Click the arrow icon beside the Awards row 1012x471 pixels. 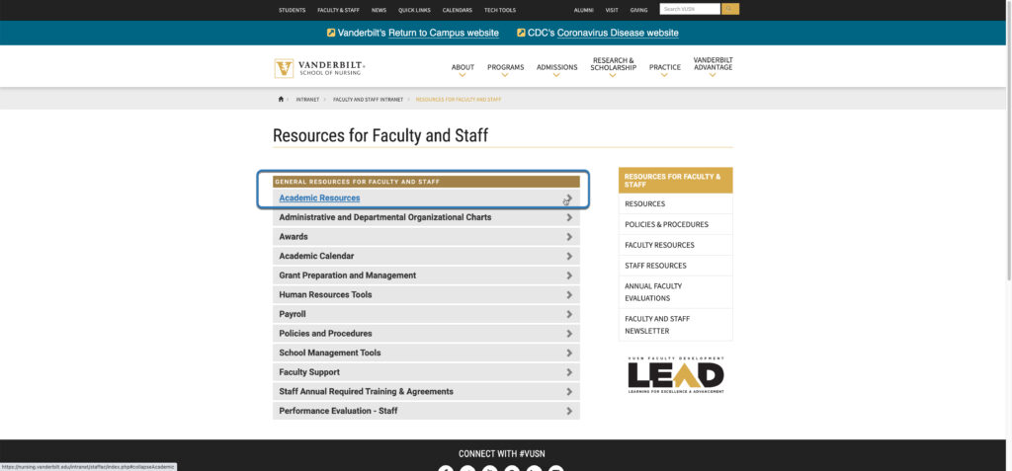[x=569, y=237]
